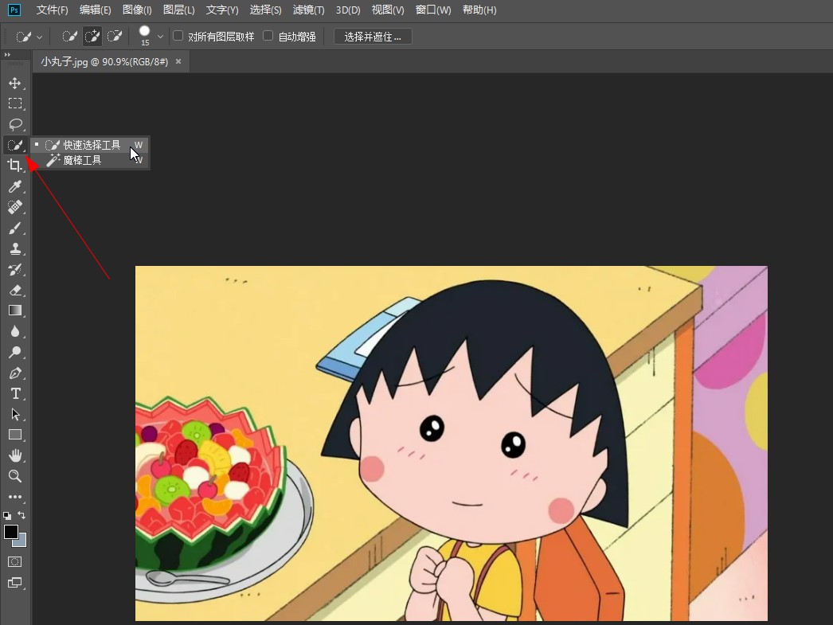The width and height of the screenshot is (833, 625).
Task: Choose Add to selection mode
Action: point(92,37)
